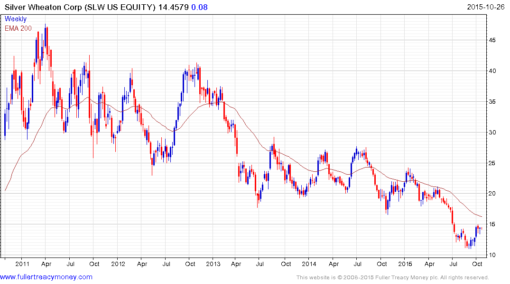Image resolution: width=510 pixels, height=284 pixels.
Task: Click the 2013 year axis label
Action: [x=213, y=264]
